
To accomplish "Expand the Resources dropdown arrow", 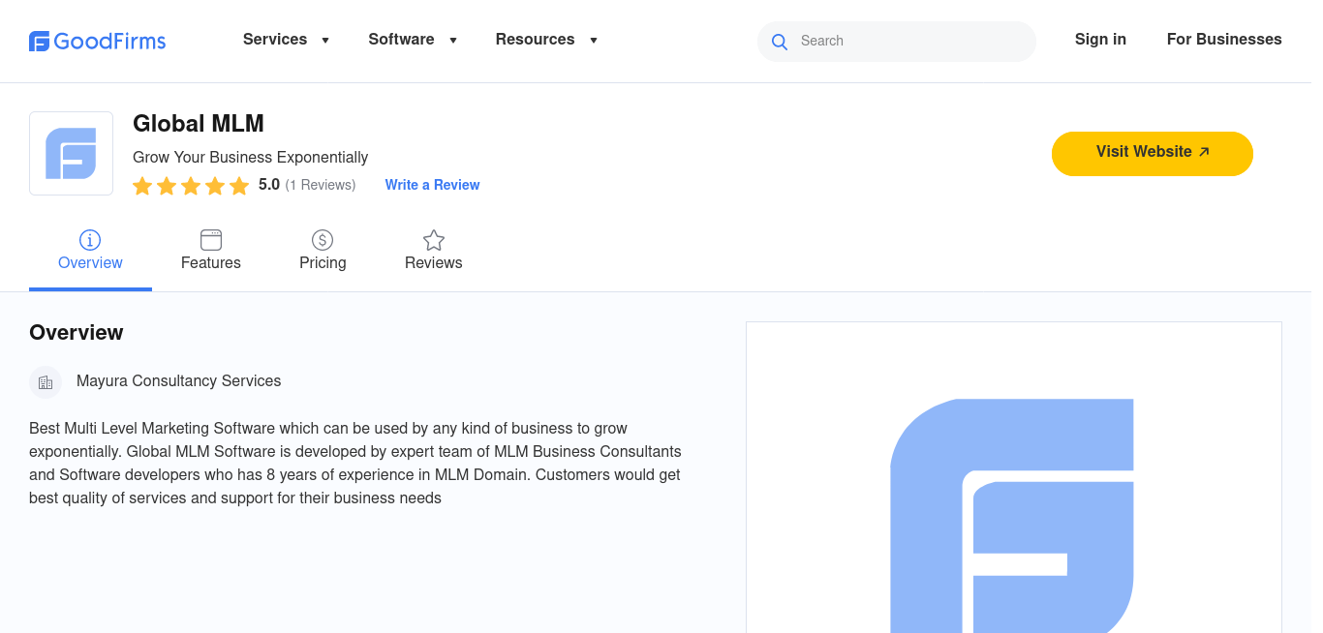I will 594,41.
